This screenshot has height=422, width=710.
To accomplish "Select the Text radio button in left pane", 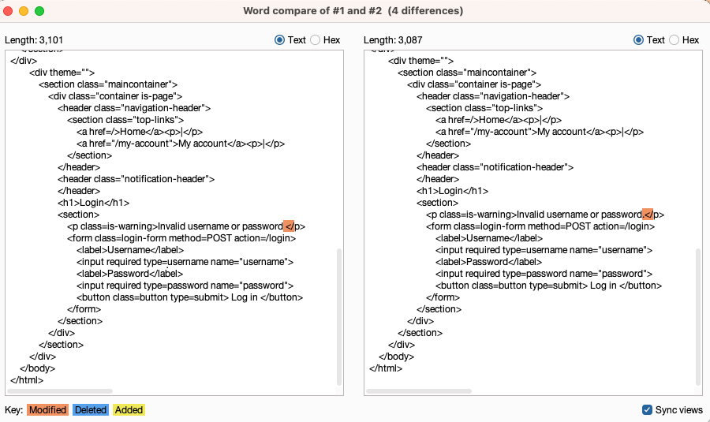I will [280, 40].
